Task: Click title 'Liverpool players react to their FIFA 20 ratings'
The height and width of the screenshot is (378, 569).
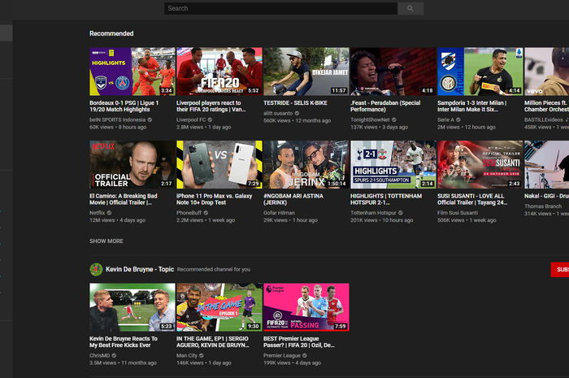Action: coord(211,106)
